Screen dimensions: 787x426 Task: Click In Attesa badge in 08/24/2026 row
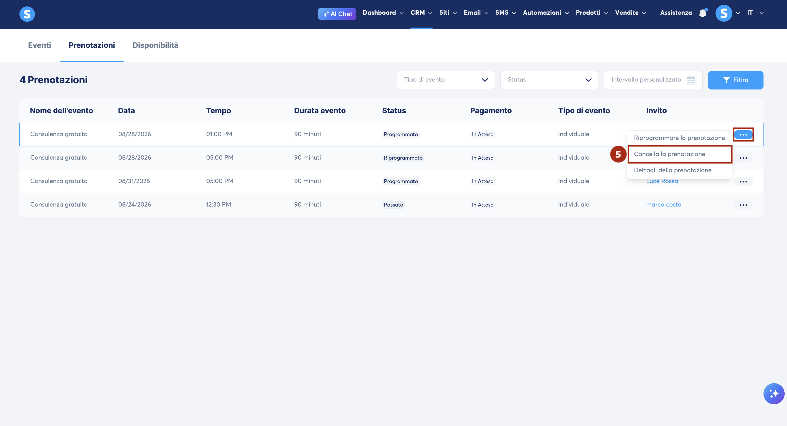tap(482, 205)
